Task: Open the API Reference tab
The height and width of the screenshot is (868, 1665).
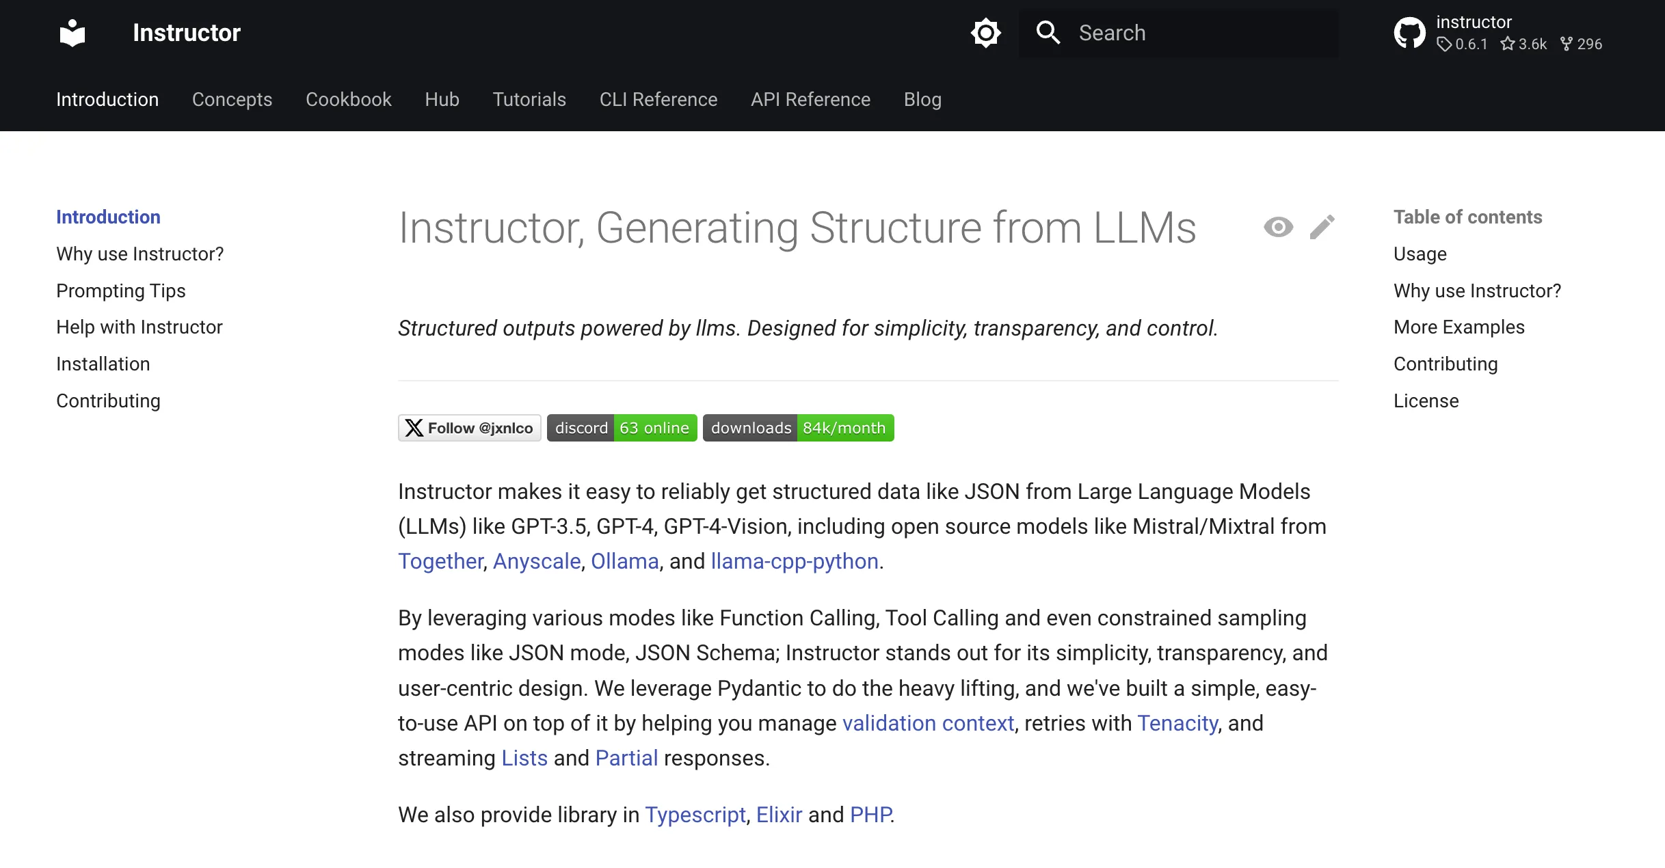Action: 810,99
